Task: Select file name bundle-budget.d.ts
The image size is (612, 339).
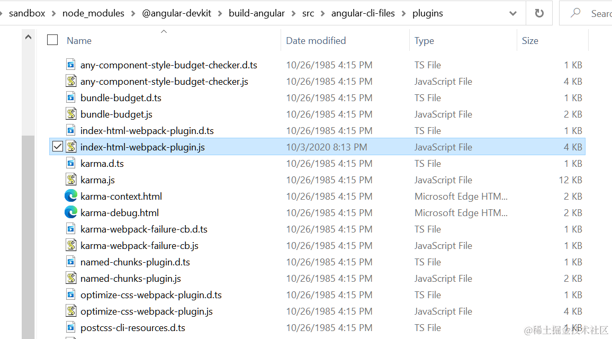Action: 121,97
